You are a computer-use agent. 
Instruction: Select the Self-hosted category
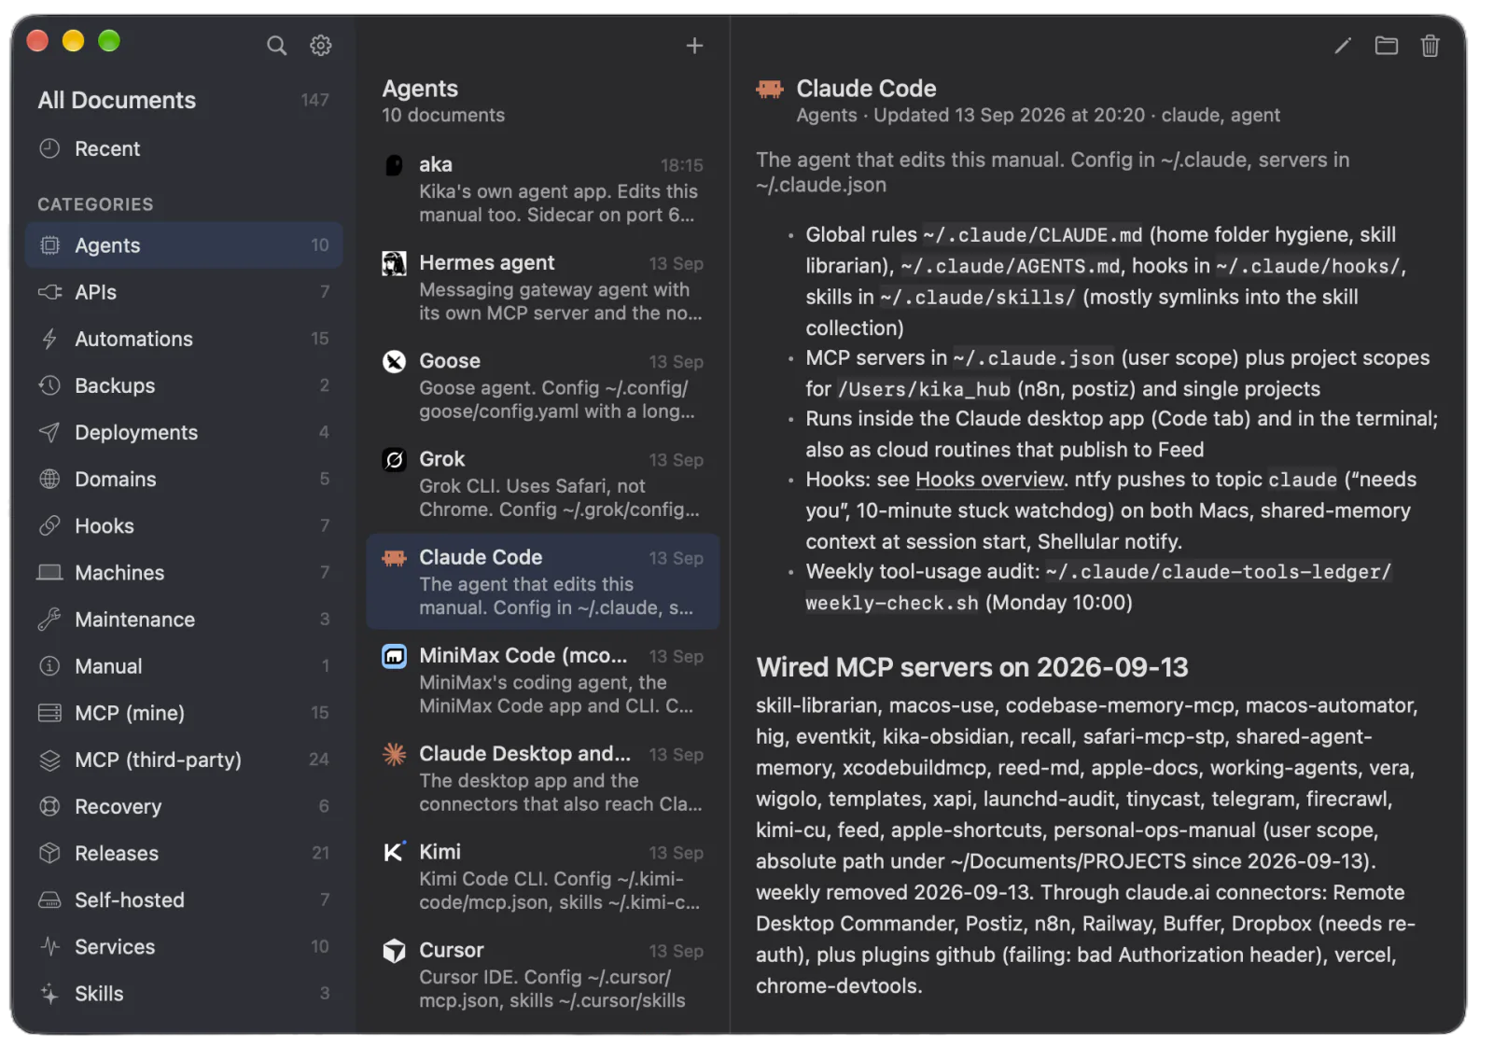tap(184, 900)
